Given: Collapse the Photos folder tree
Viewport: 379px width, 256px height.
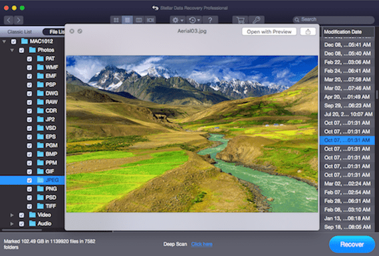Looking at the screenshot, I should pos(12,51).
